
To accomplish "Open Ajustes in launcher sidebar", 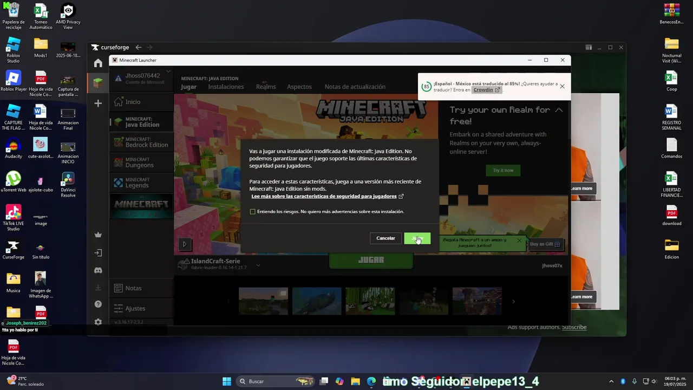I will 141,308.
